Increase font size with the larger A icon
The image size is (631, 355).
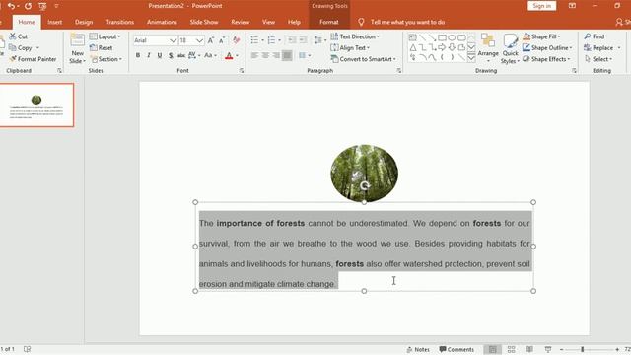point(211,40)
